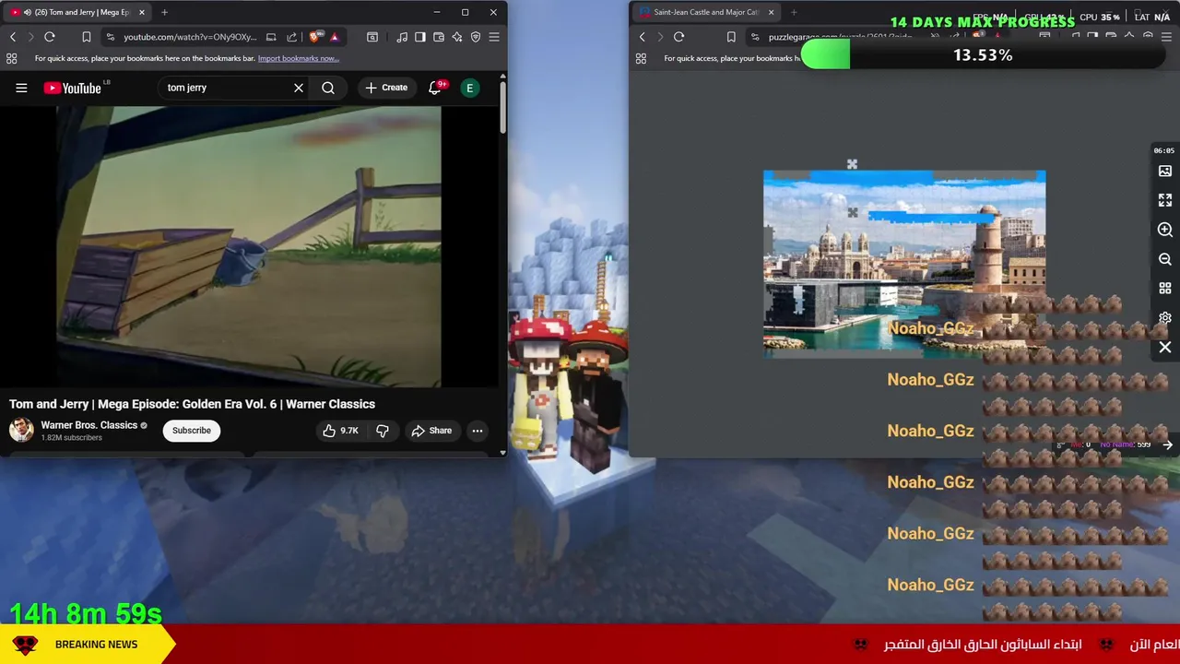Image resolution: width=1180 pixels, height=664 pixels.
Task: Open the apps grid on the YouTube window's bookmarks bar
Action: 11,58
